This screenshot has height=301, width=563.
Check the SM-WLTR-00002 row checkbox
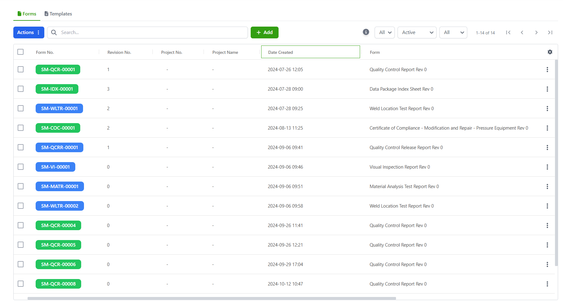click(21, 206)
